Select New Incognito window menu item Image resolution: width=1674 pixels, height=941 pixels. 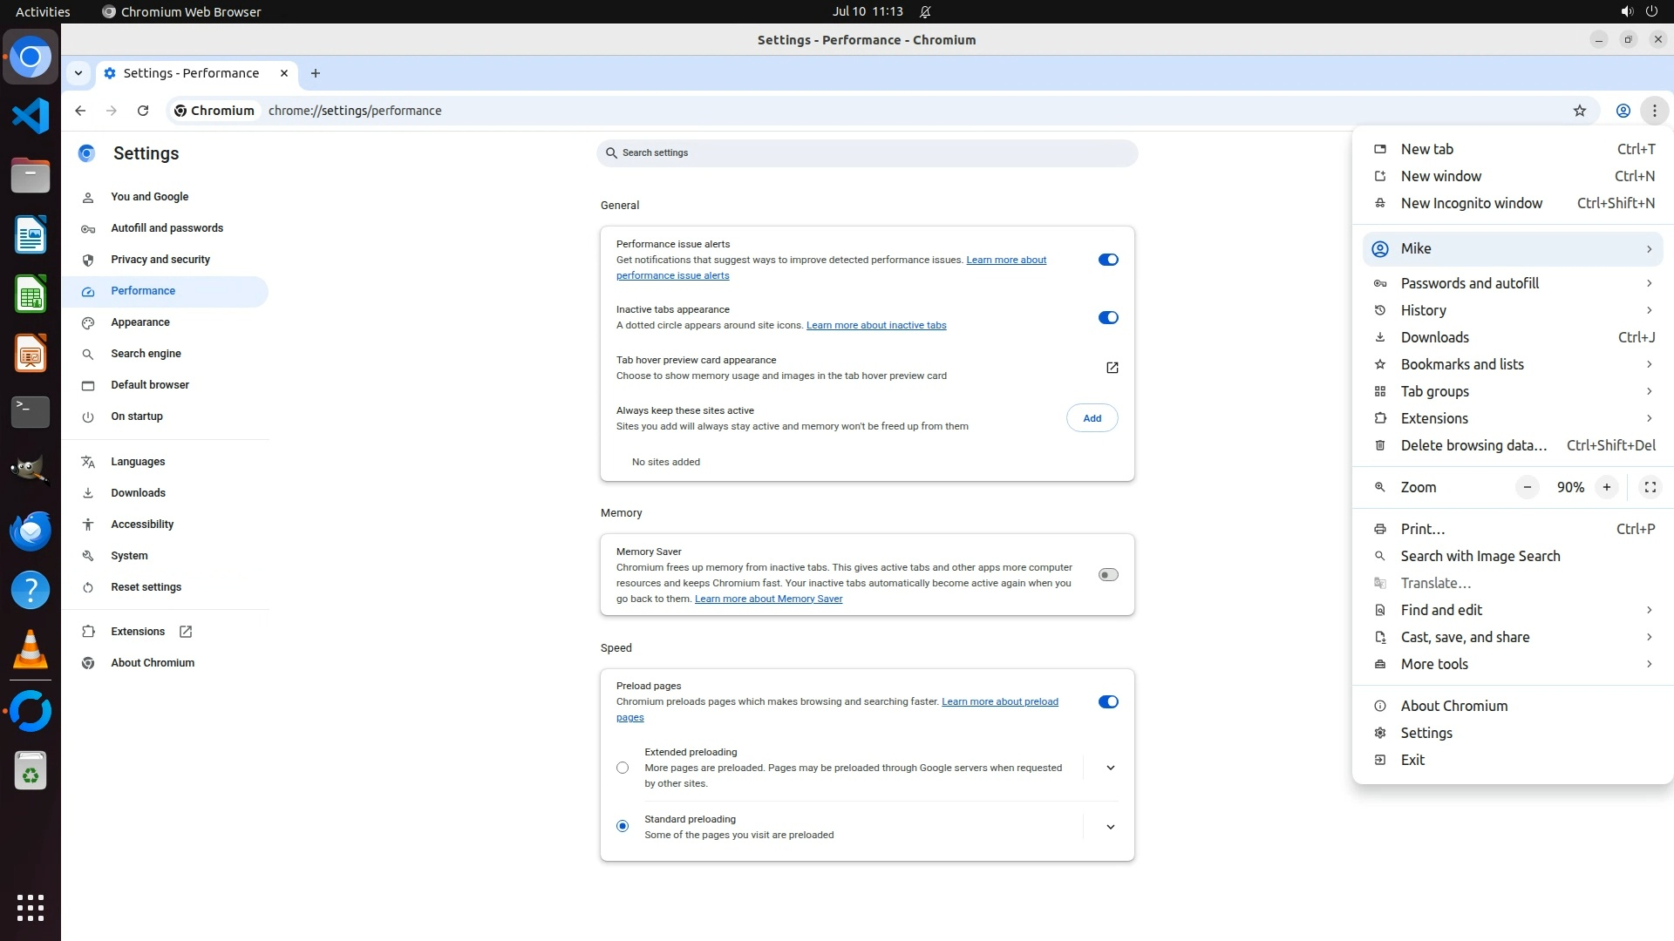pos(1471,203)
